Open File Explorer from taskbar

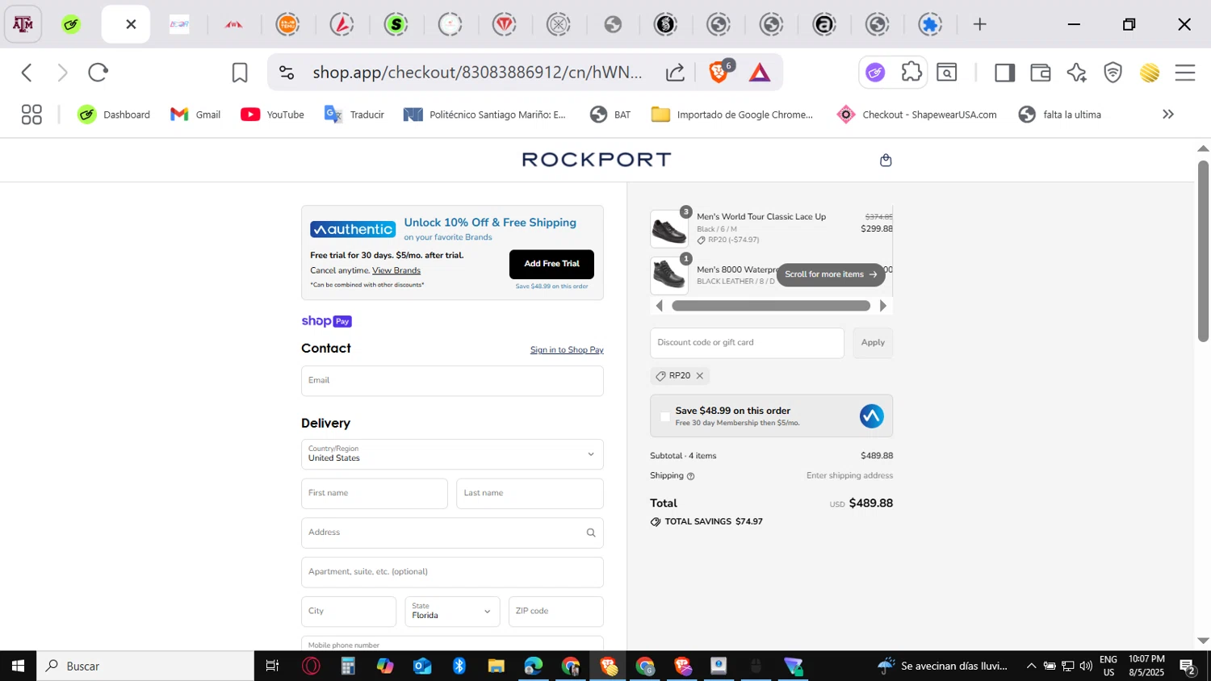[496, 666]
